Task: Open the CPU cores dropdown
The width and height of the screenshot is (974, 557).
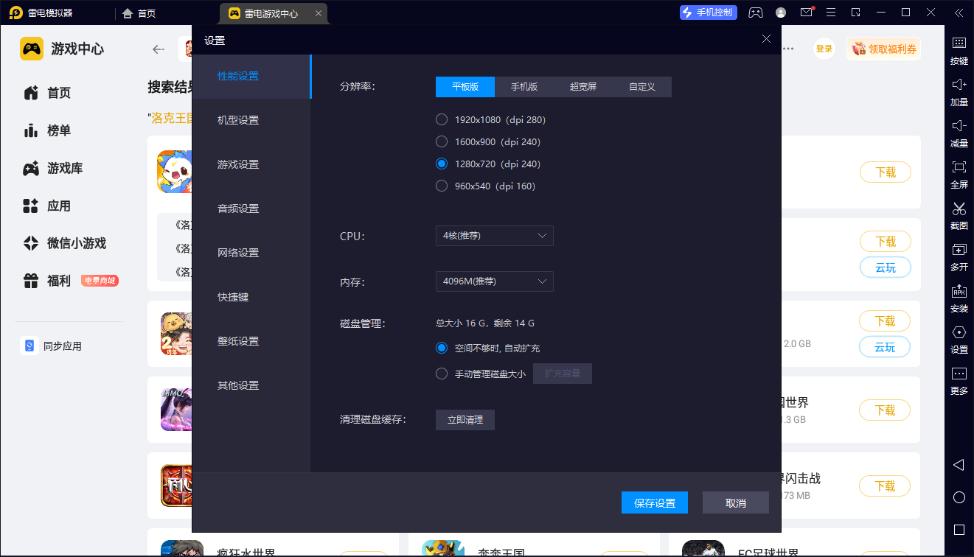Action: pyautogui.click(x=495, y=236)
